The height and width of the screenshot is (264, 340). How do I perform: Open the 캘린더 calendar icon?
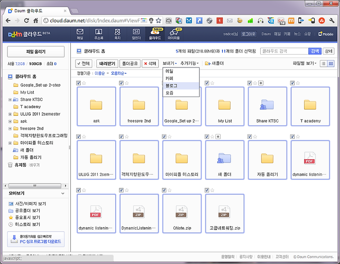pyautogui.click(x=136, y=34)
